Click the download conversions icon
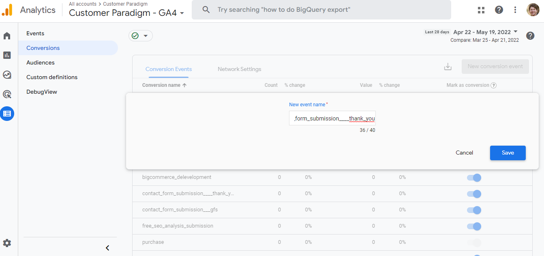Viewport: 544px width, 256px height. point(448,67)
